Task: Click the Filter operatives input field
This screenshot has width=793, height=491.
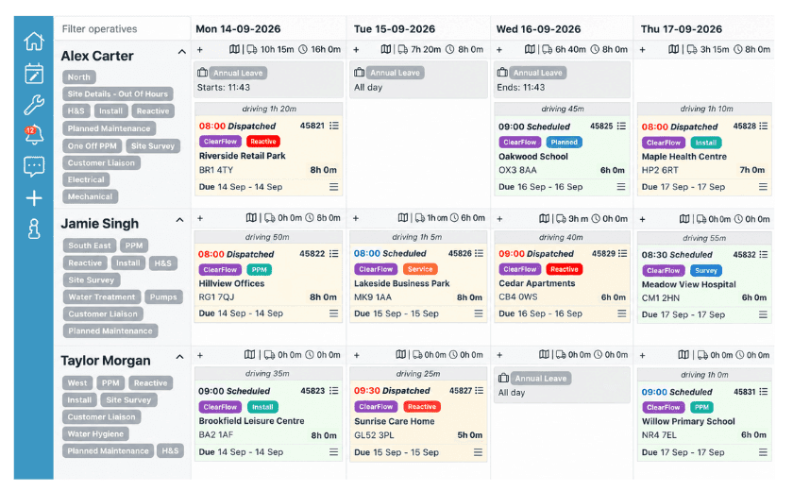Action: click(123, 29)
